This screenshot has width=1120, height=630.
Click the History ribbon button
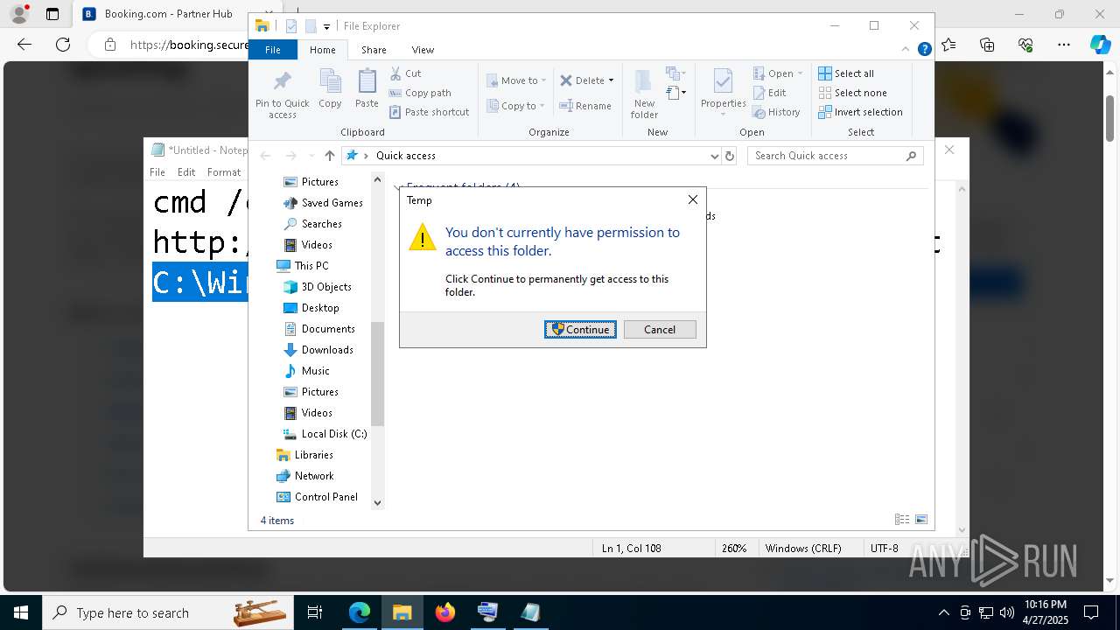coord(776,112)
